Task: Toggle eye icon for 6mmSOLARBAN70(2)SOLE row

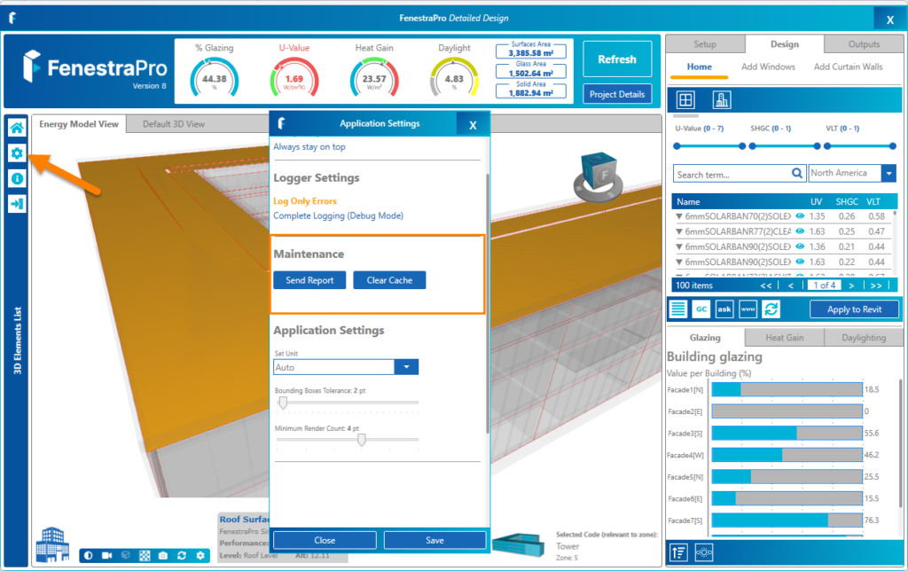Action: pyautogui.click(x=800, y=216)
